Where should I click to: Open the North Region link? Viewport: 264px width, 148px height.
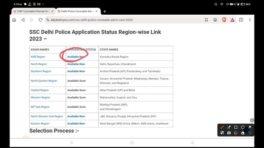(x=39, y=64)
